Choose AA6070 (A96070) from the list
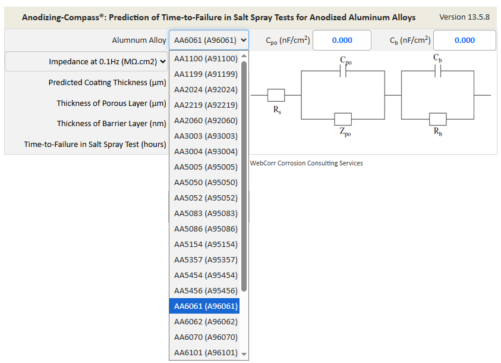The image size is (501, 363). [x=205, y=337]
